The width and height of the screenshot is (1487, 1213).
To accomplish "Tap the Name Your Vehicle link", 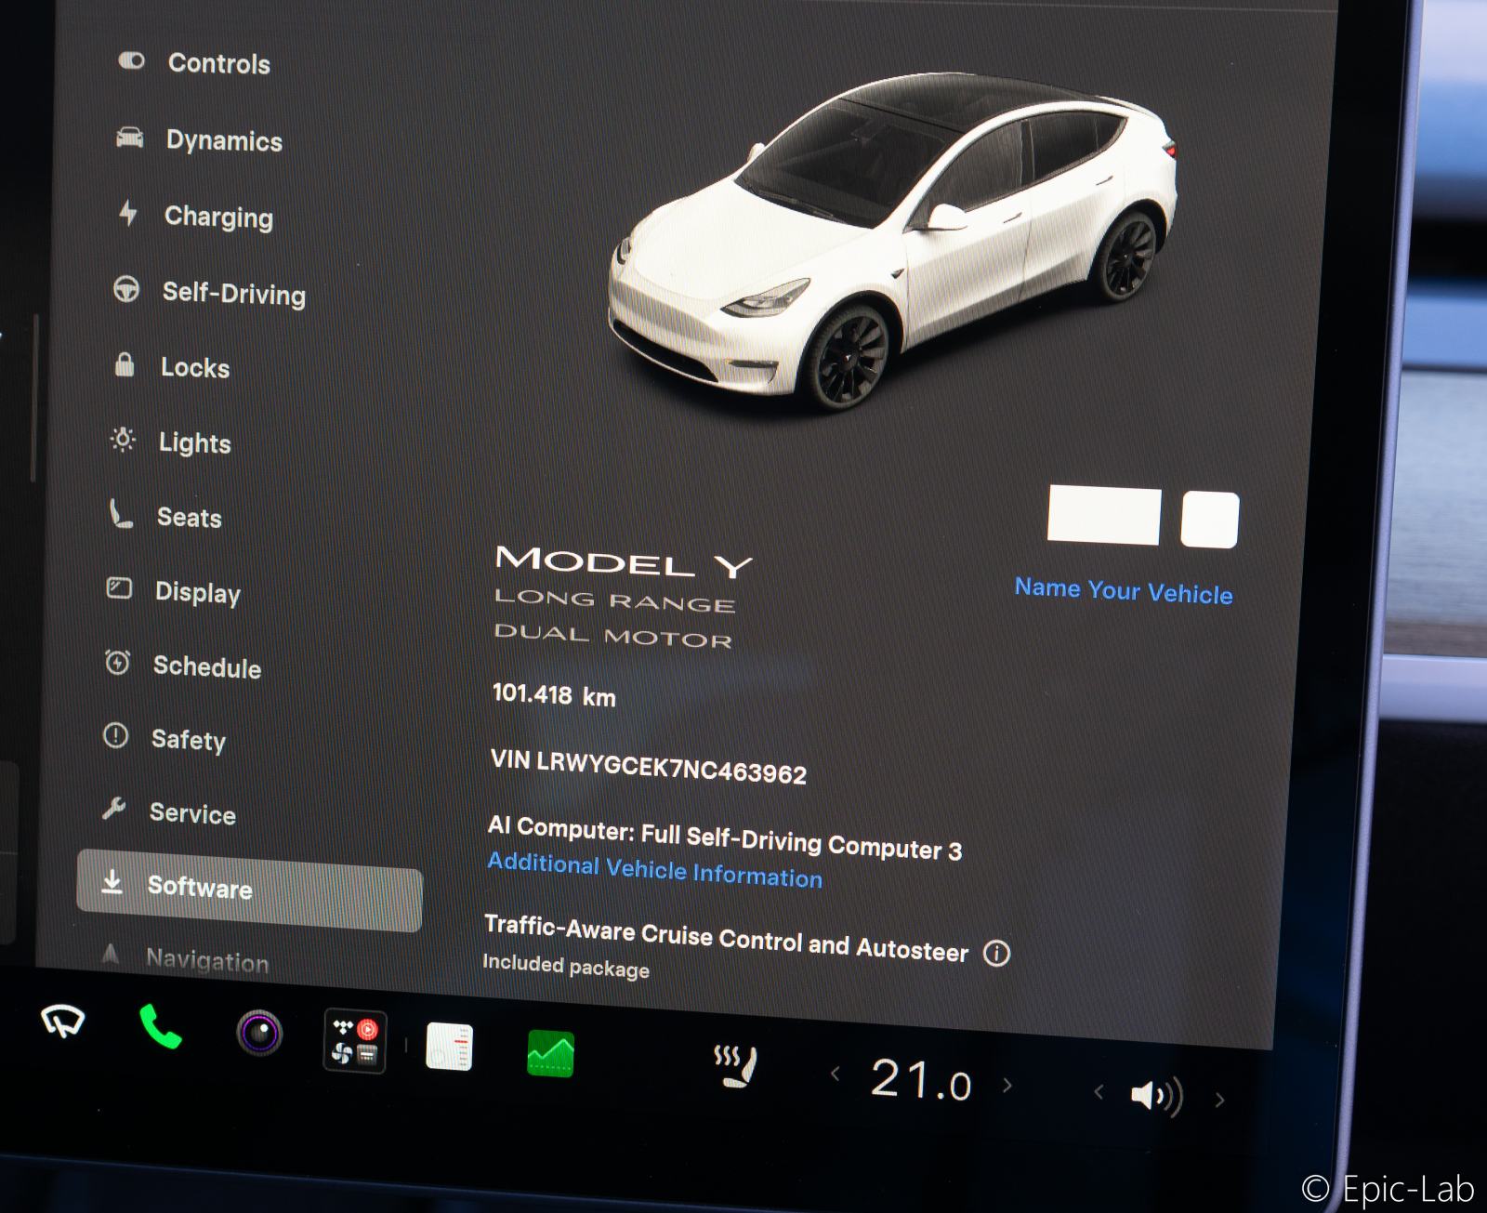I will tap(1124, 591).
